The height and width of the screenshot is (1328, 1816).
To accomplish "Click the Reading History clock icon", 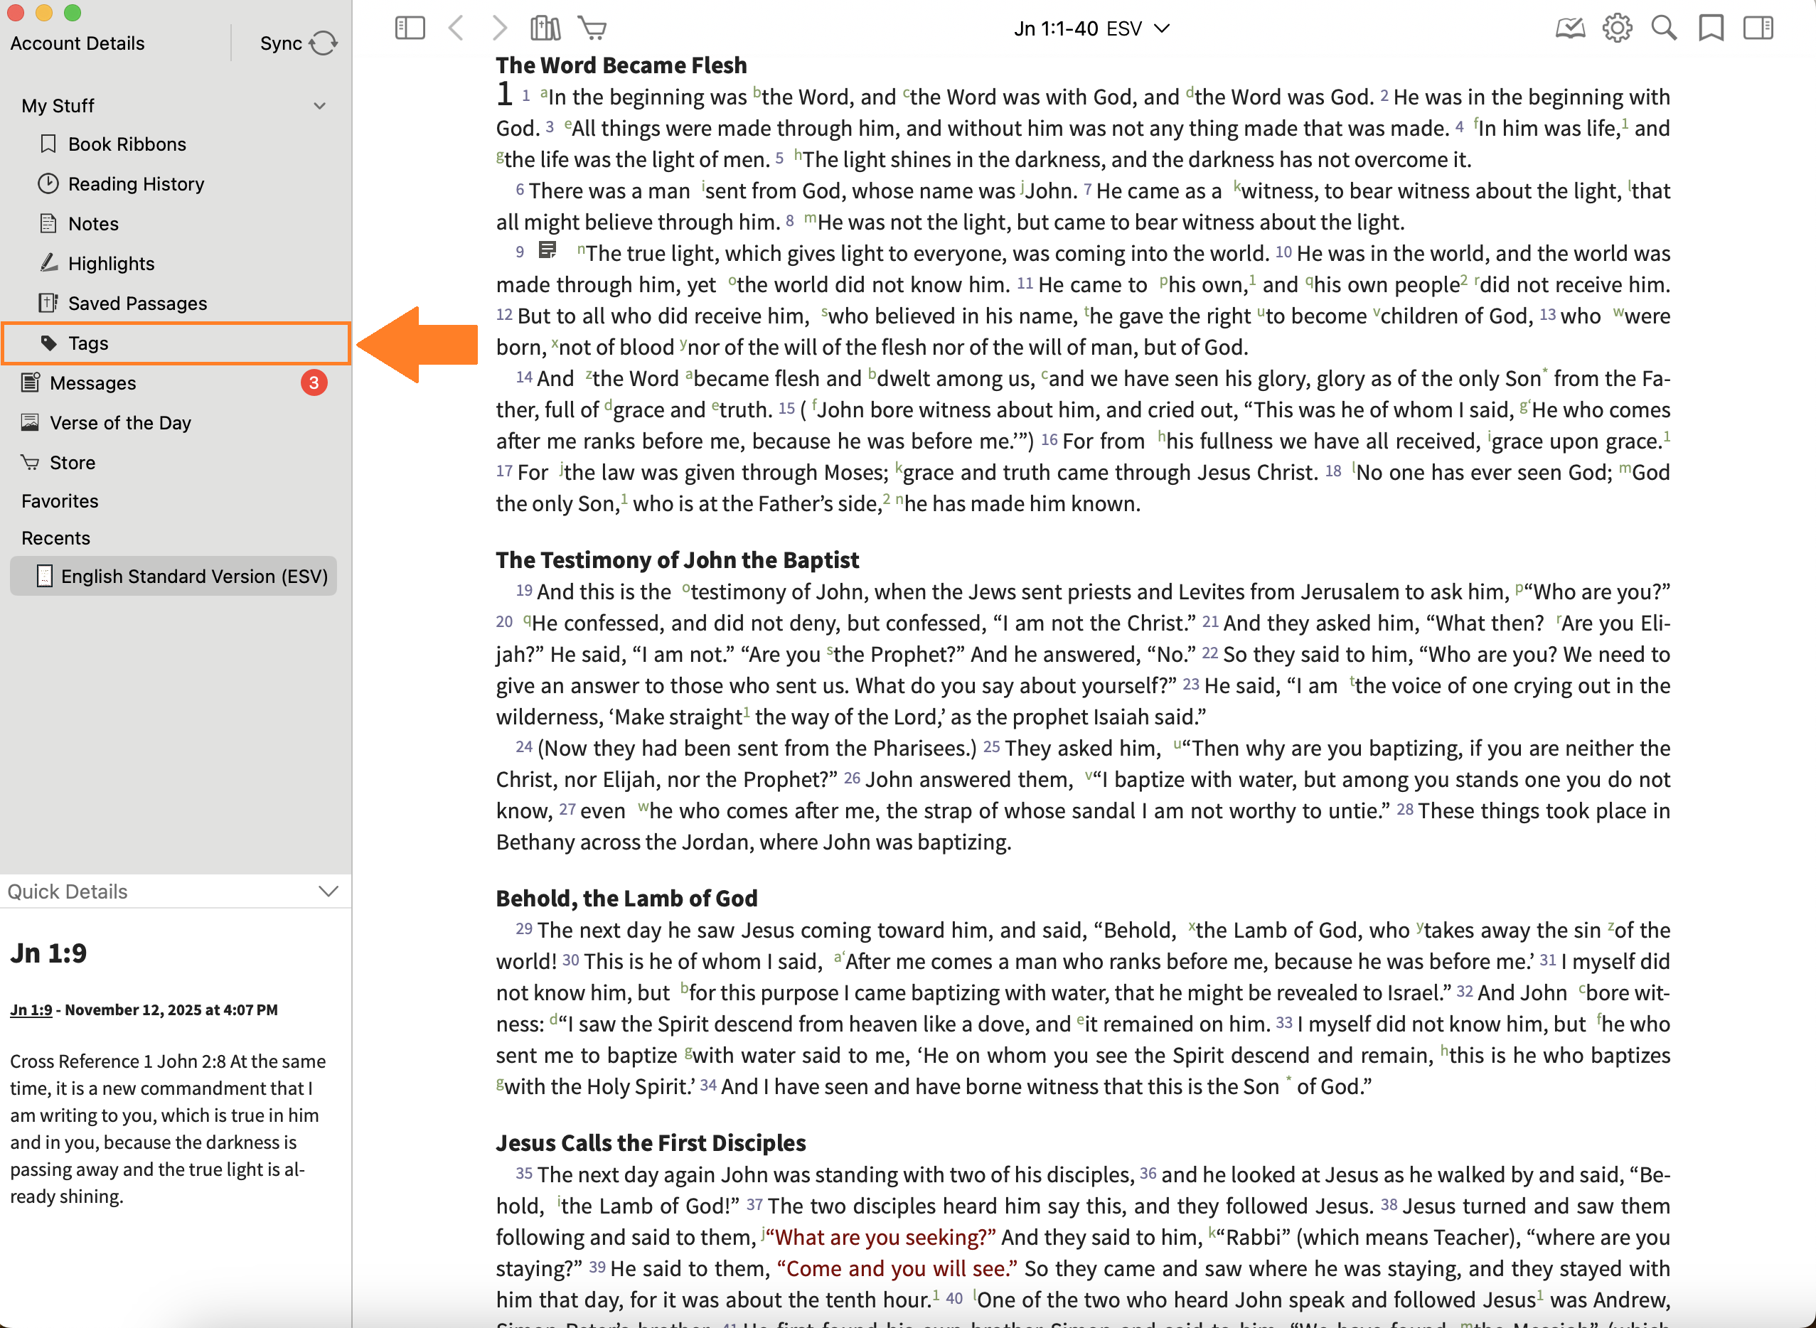I will click(x=48, y=184).
